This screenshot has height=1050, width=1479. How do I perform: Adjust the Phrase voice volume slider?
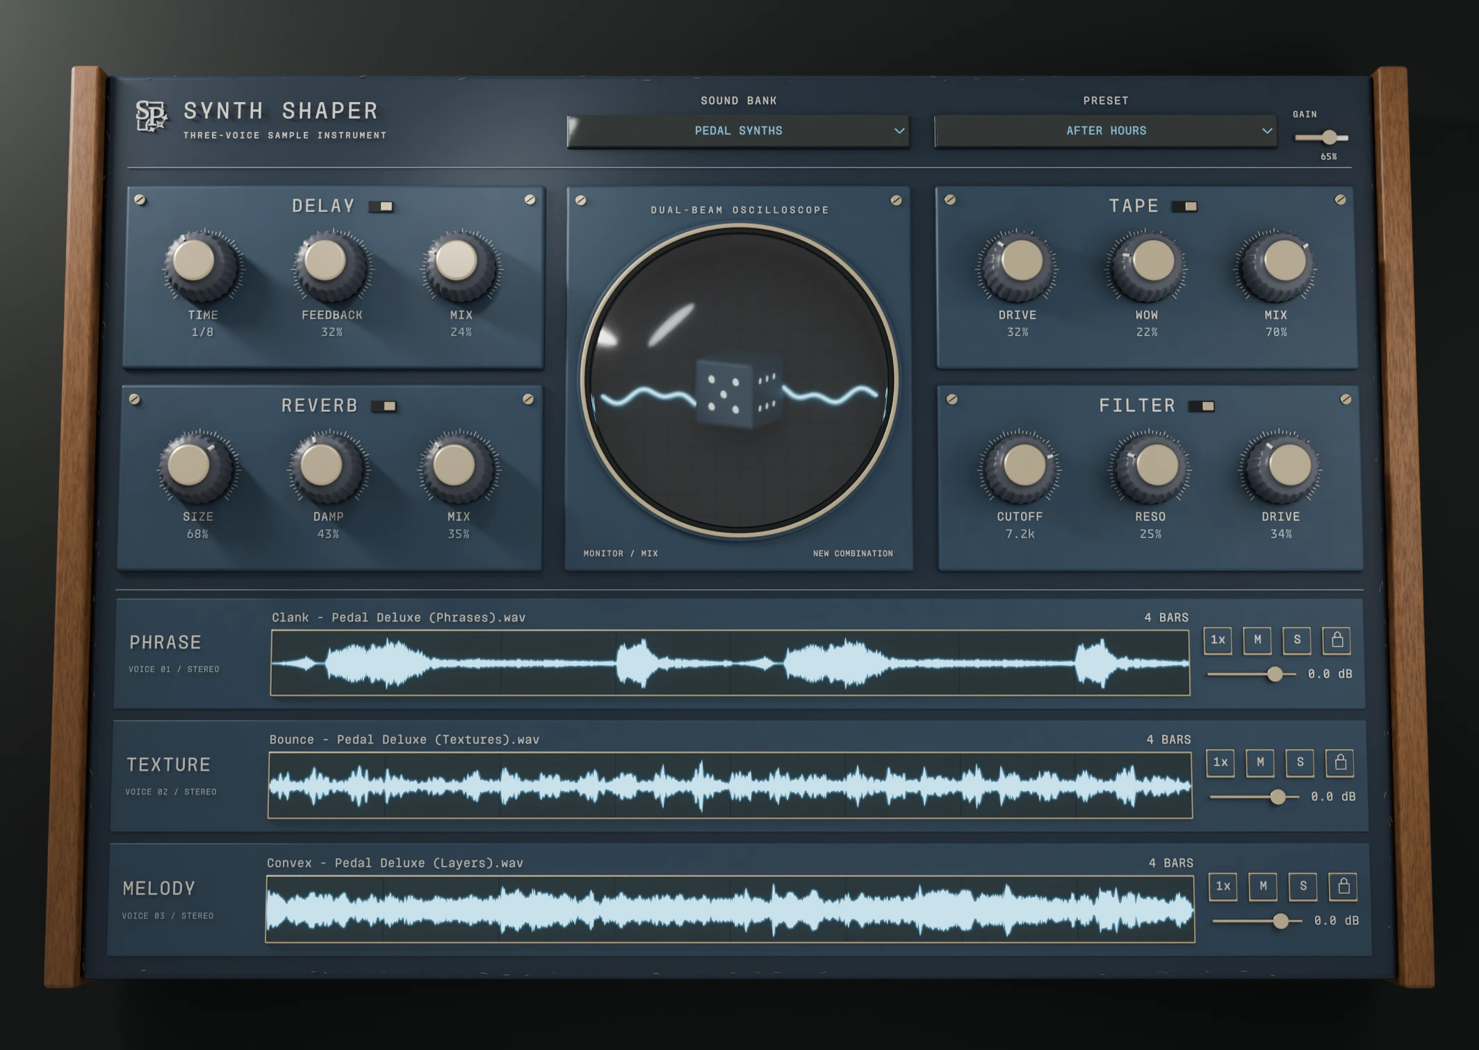(x=1252, y=674)
